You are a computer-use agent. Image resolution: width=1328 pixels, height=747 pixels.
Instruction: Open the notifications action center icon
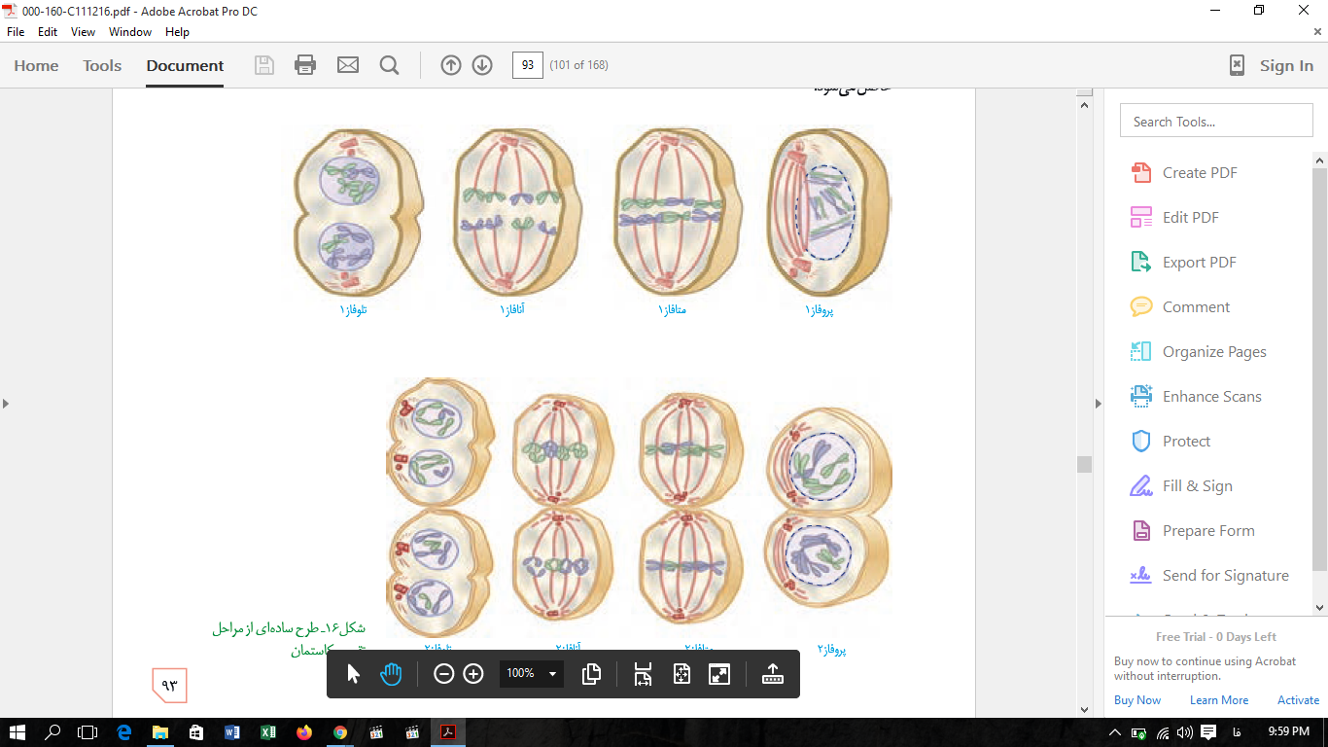1208,732
